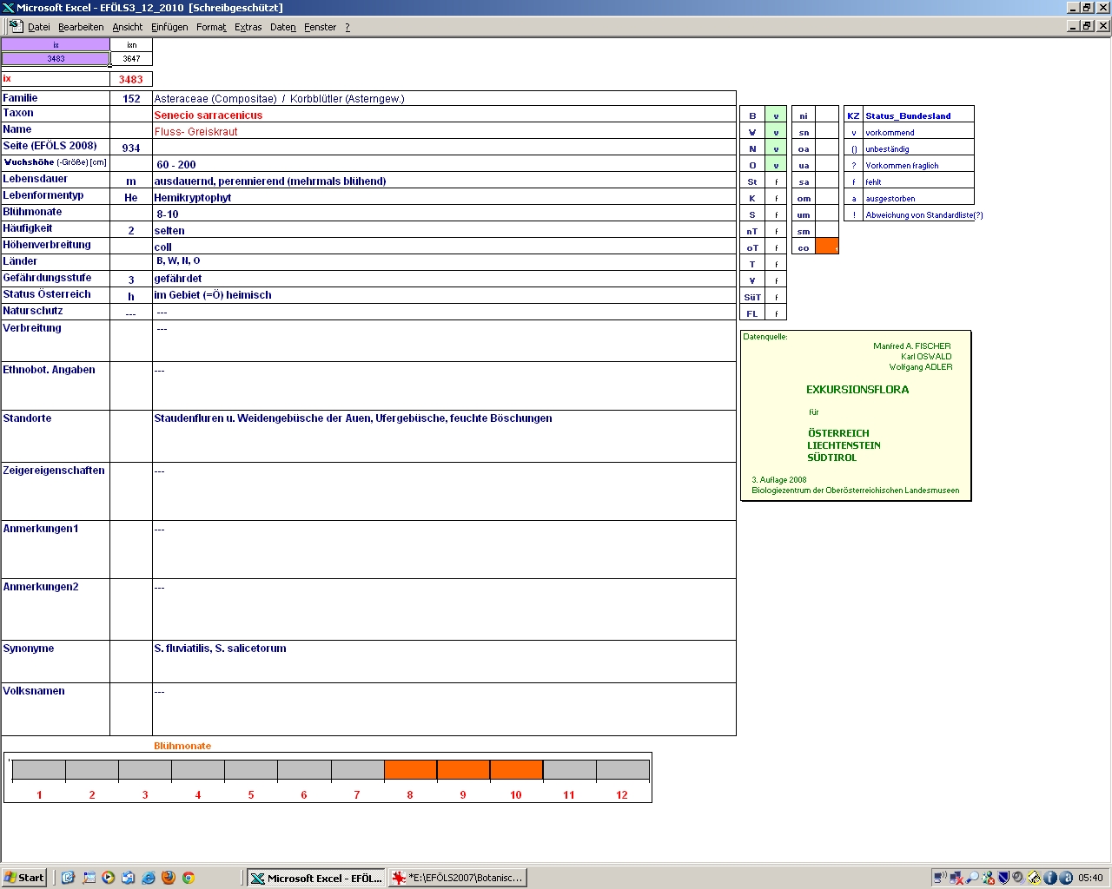Click the speaker volume tray icon

(1017, 878)
